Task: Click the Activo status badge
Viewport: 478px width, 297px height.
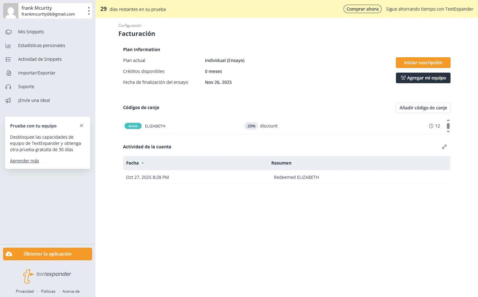Action: (133, 126)
